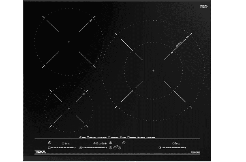Tap the plus timer button

[x=120, y=148]
